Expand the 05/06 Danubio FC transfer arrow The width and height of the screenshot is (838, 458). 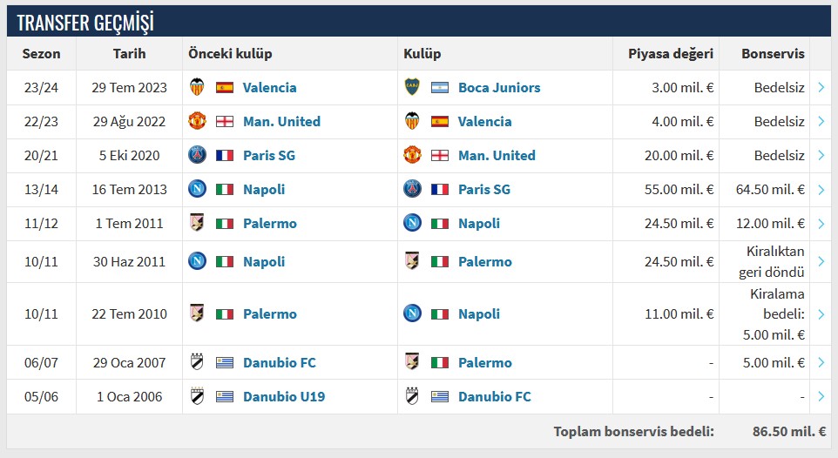point(821,396)
